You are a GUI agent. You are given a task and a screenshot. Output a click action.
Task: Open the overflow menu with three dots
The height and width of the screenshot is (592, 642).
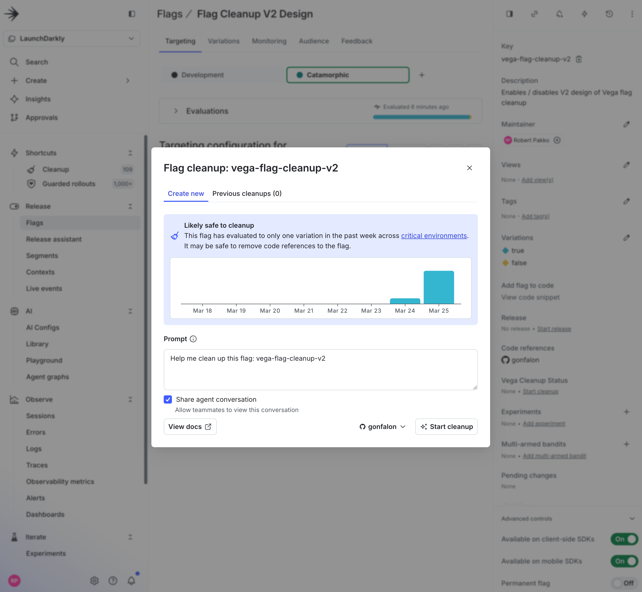(632, 14)
